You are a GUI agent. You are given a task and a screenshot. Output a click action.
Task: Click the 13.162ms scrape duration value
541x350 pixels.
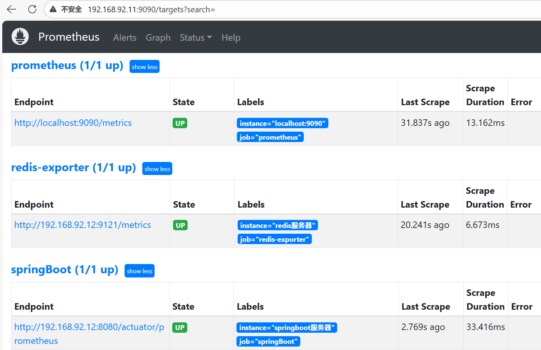[x=485, y=123]
